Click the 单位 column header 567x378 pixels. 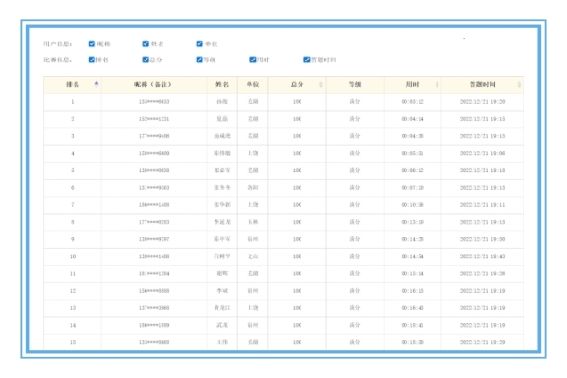[252, 85]
